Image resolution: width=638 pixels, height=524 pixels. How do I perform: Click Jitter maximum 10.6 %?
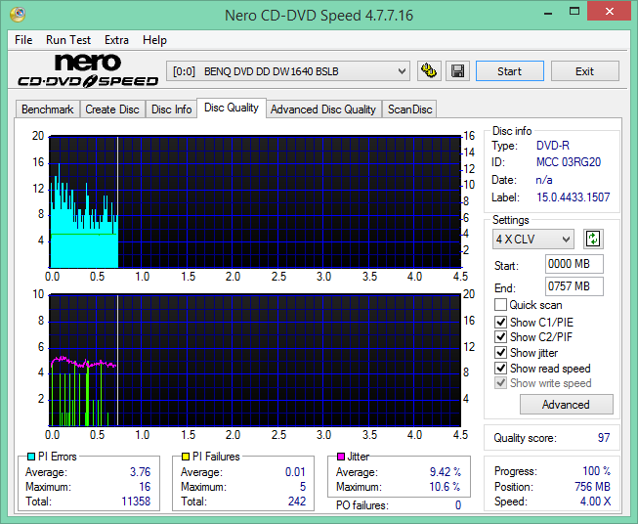point(445,487)
